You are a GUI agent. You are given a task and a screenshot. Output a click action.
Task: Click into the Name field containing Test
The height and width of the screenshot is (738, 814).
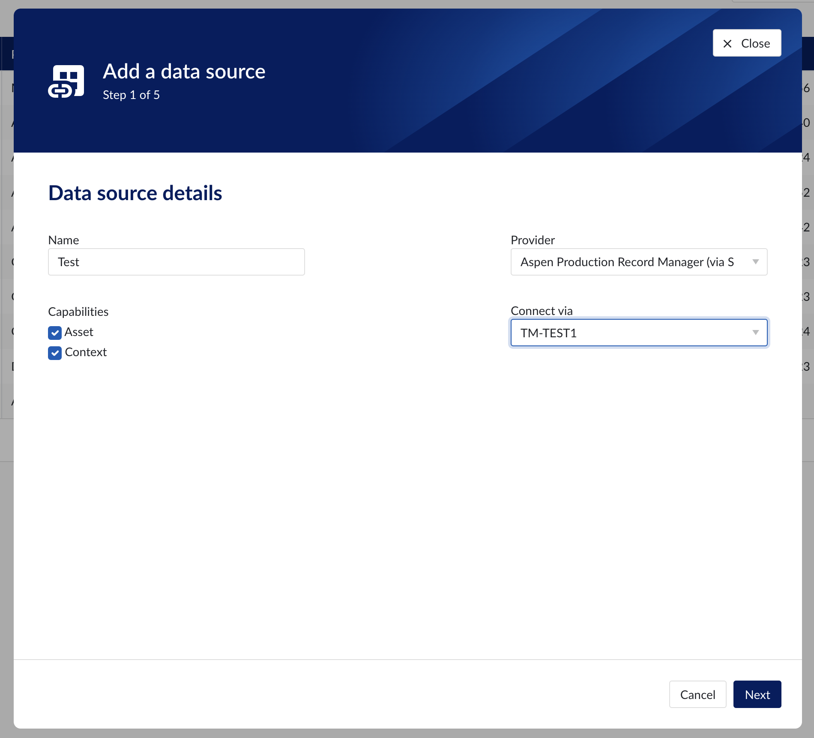(176, 262)
